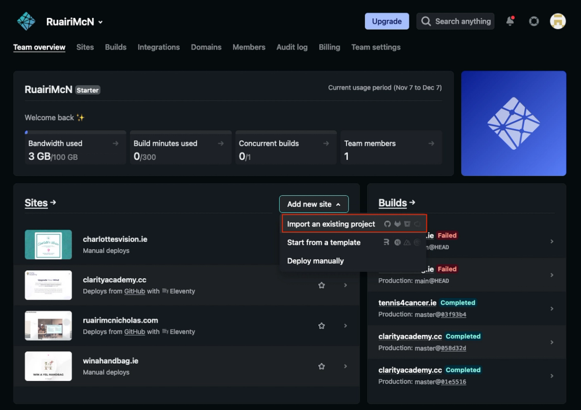Viewport: 581px width, 410px height.
Task: Choose Start from a template
Action: pyautogui.click(x=353, y=243)
